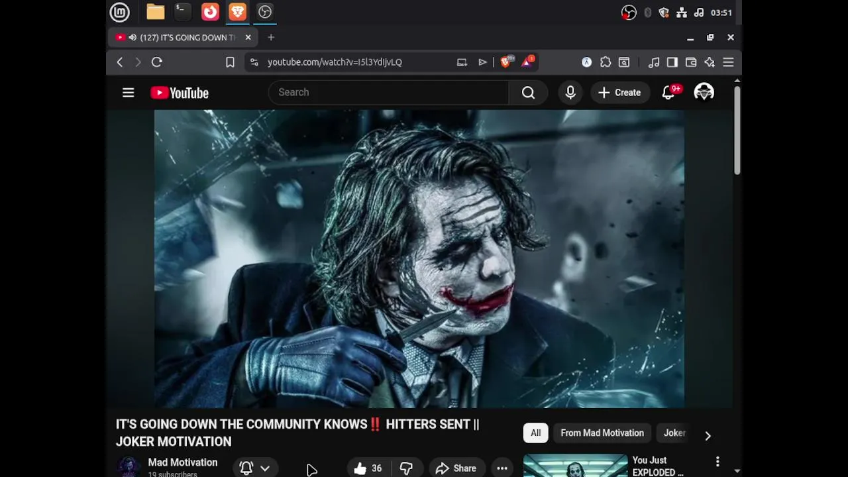Click the page vertical scrollbar

coord(737,130)
